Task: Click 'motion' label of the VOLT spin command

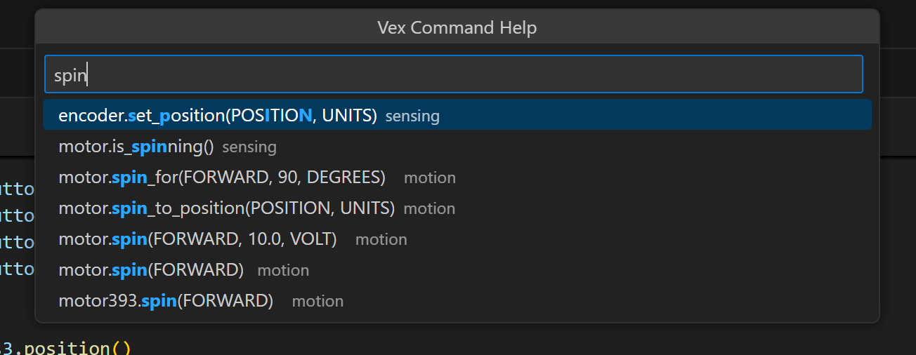Action: pyautogui.click(x=381, y=240)
